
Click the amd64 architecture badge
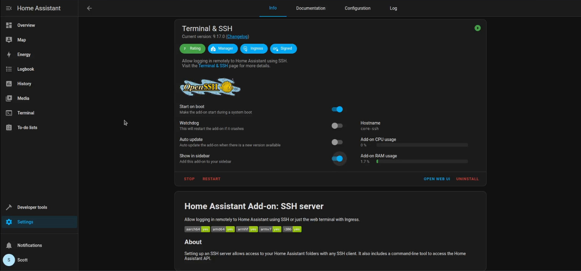tap(223, 229)
